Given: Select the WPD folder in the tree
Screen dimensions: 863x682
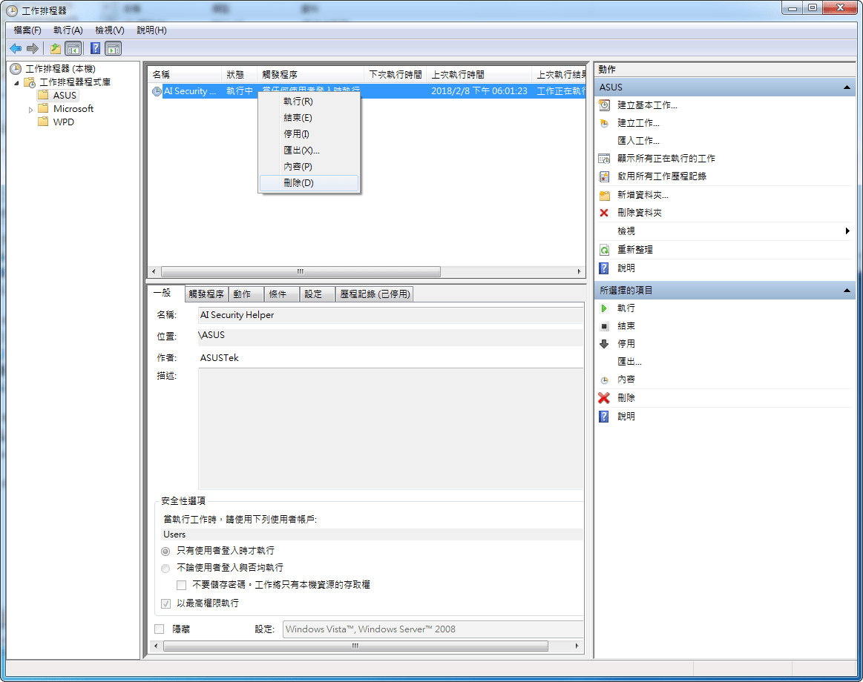Looking at the screenshot, I should tap(63, 122).
